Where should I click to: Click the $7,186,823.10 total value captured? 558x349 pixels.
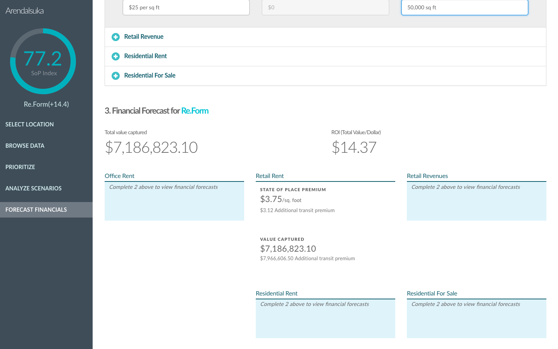(152, 148)
